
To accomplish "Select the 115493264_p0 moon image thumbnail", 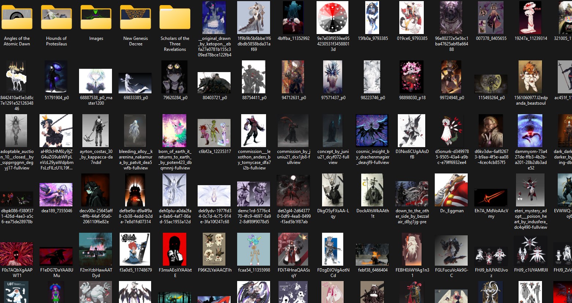I will click(491, 84).
